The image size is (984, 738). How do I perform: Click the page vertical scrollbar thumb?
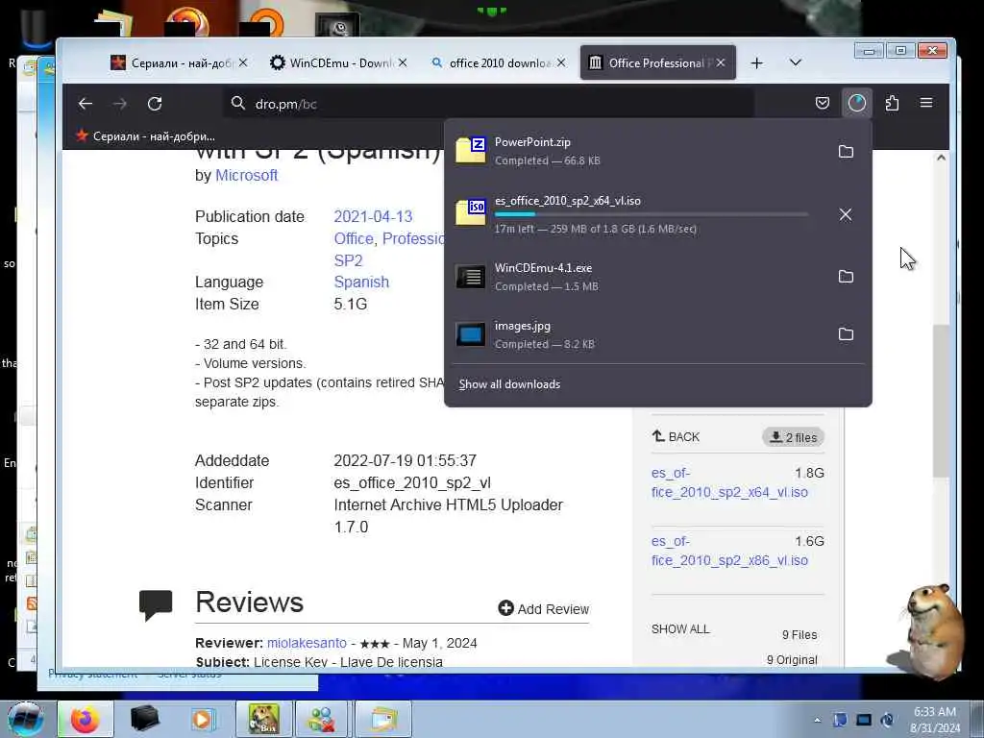point(941,401)
